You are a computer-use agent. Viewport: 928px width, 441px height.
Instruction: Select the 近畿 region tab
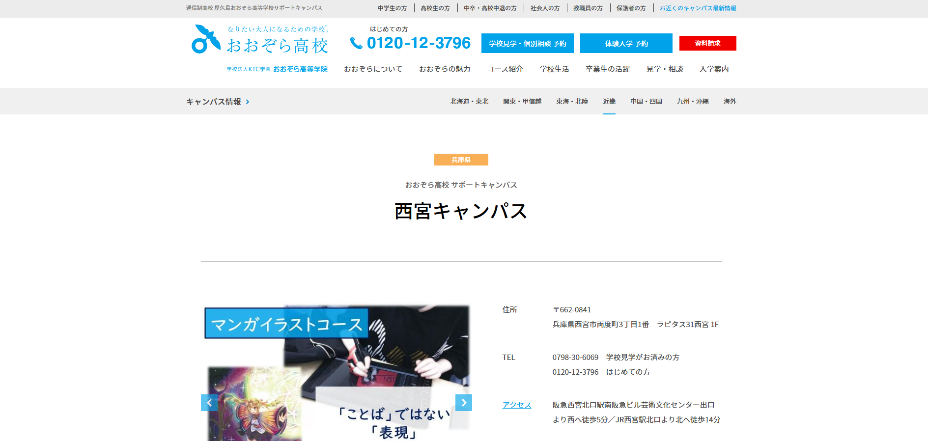[609, 101]
